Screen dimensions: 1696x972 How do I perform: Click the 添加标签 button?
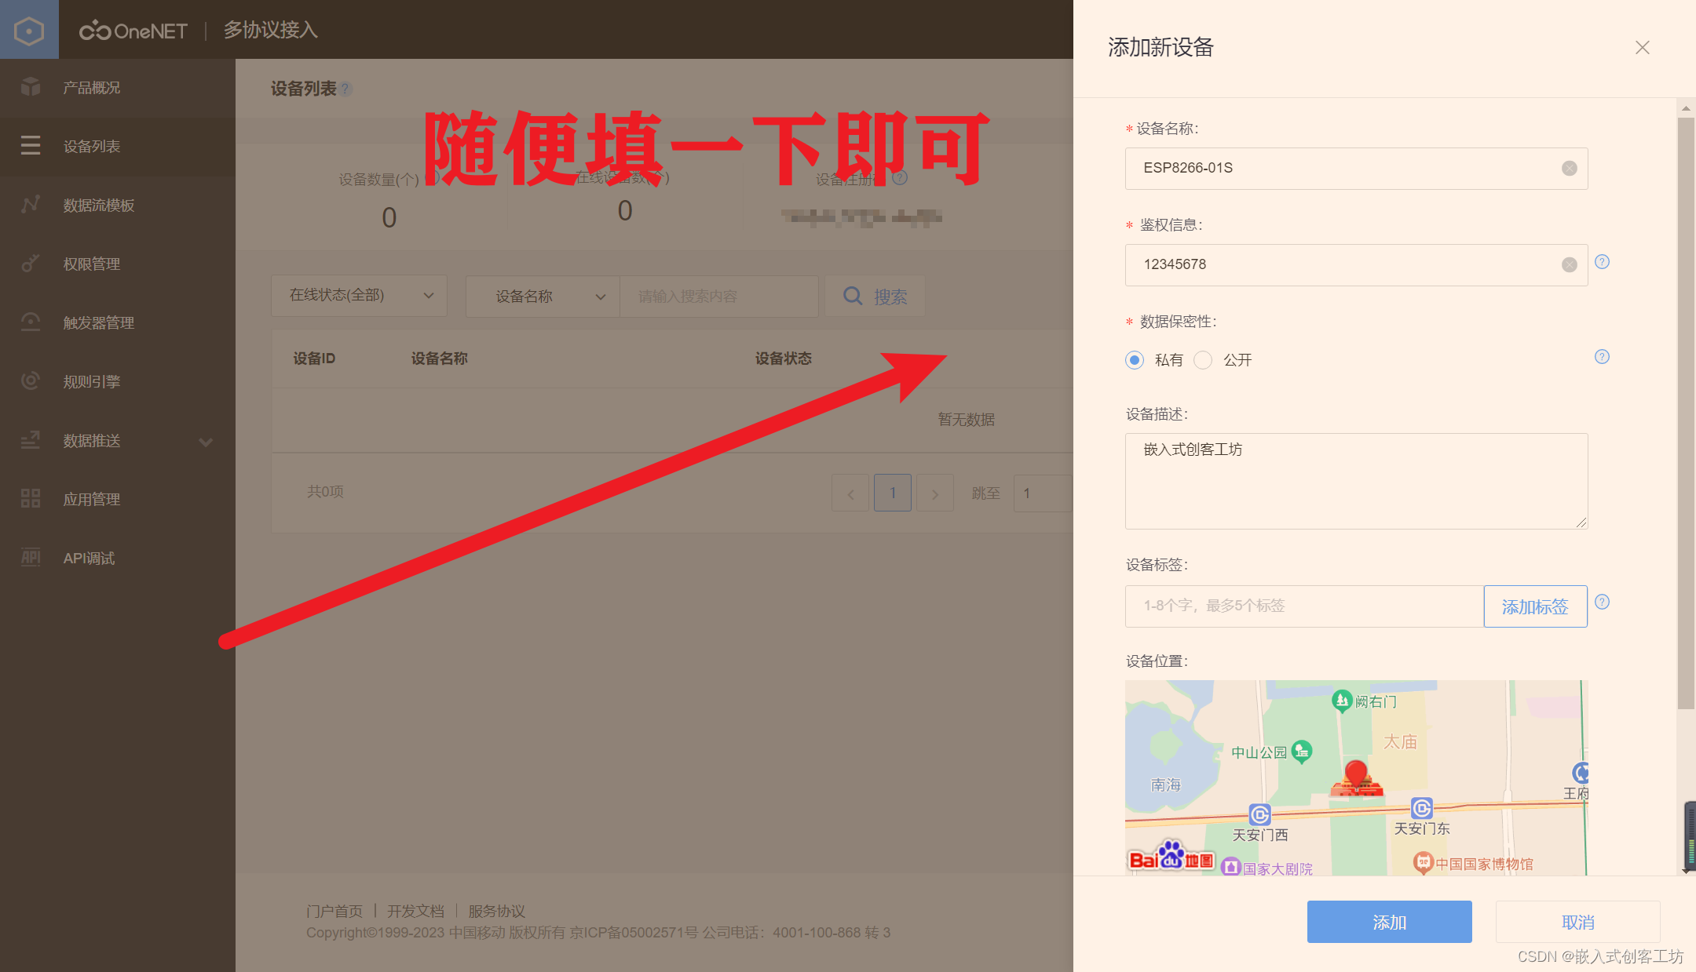click(1534, 606)
